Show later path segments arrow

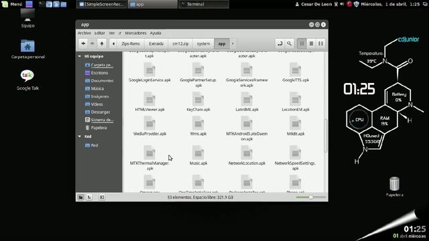point(233,44)
